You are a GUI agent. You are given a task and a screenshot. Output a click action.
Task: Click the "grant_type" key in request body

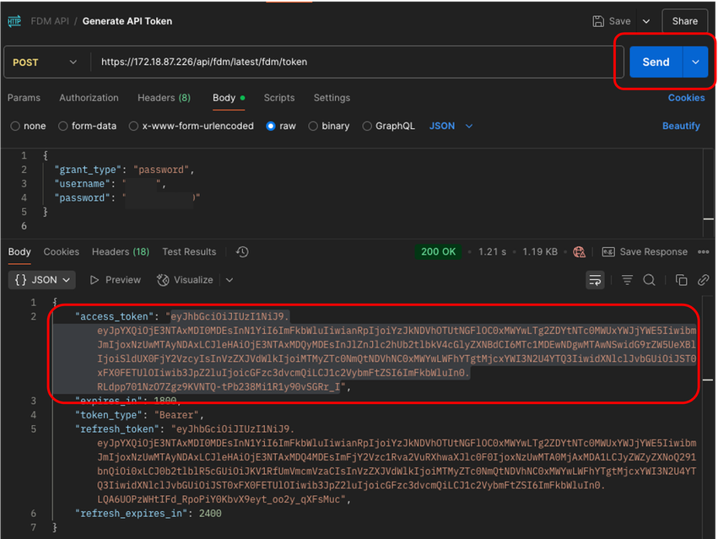88,170
